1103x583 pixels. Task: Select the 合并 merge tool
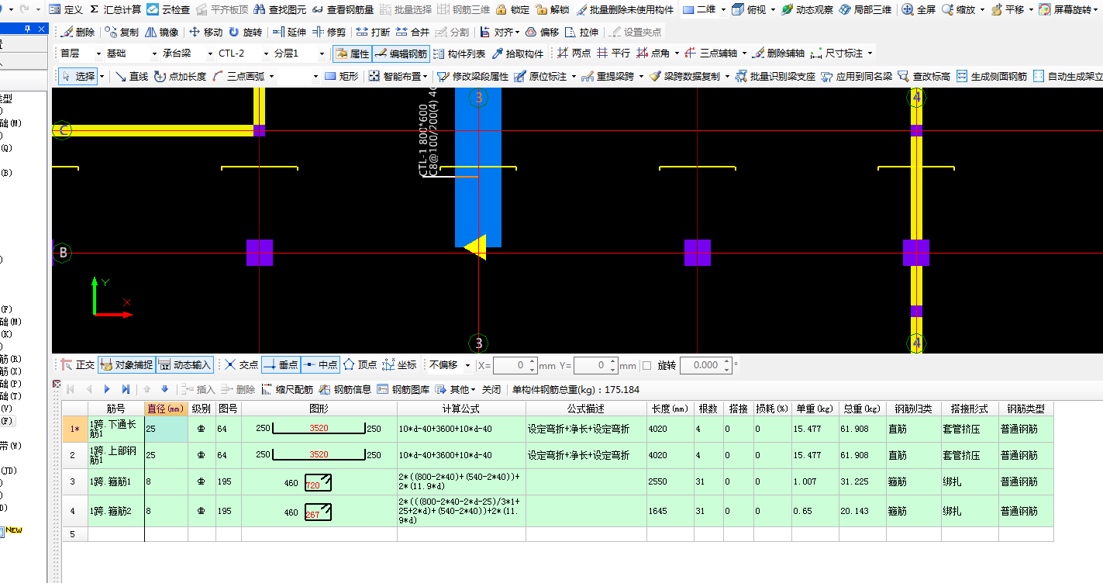tap(412, 32)
